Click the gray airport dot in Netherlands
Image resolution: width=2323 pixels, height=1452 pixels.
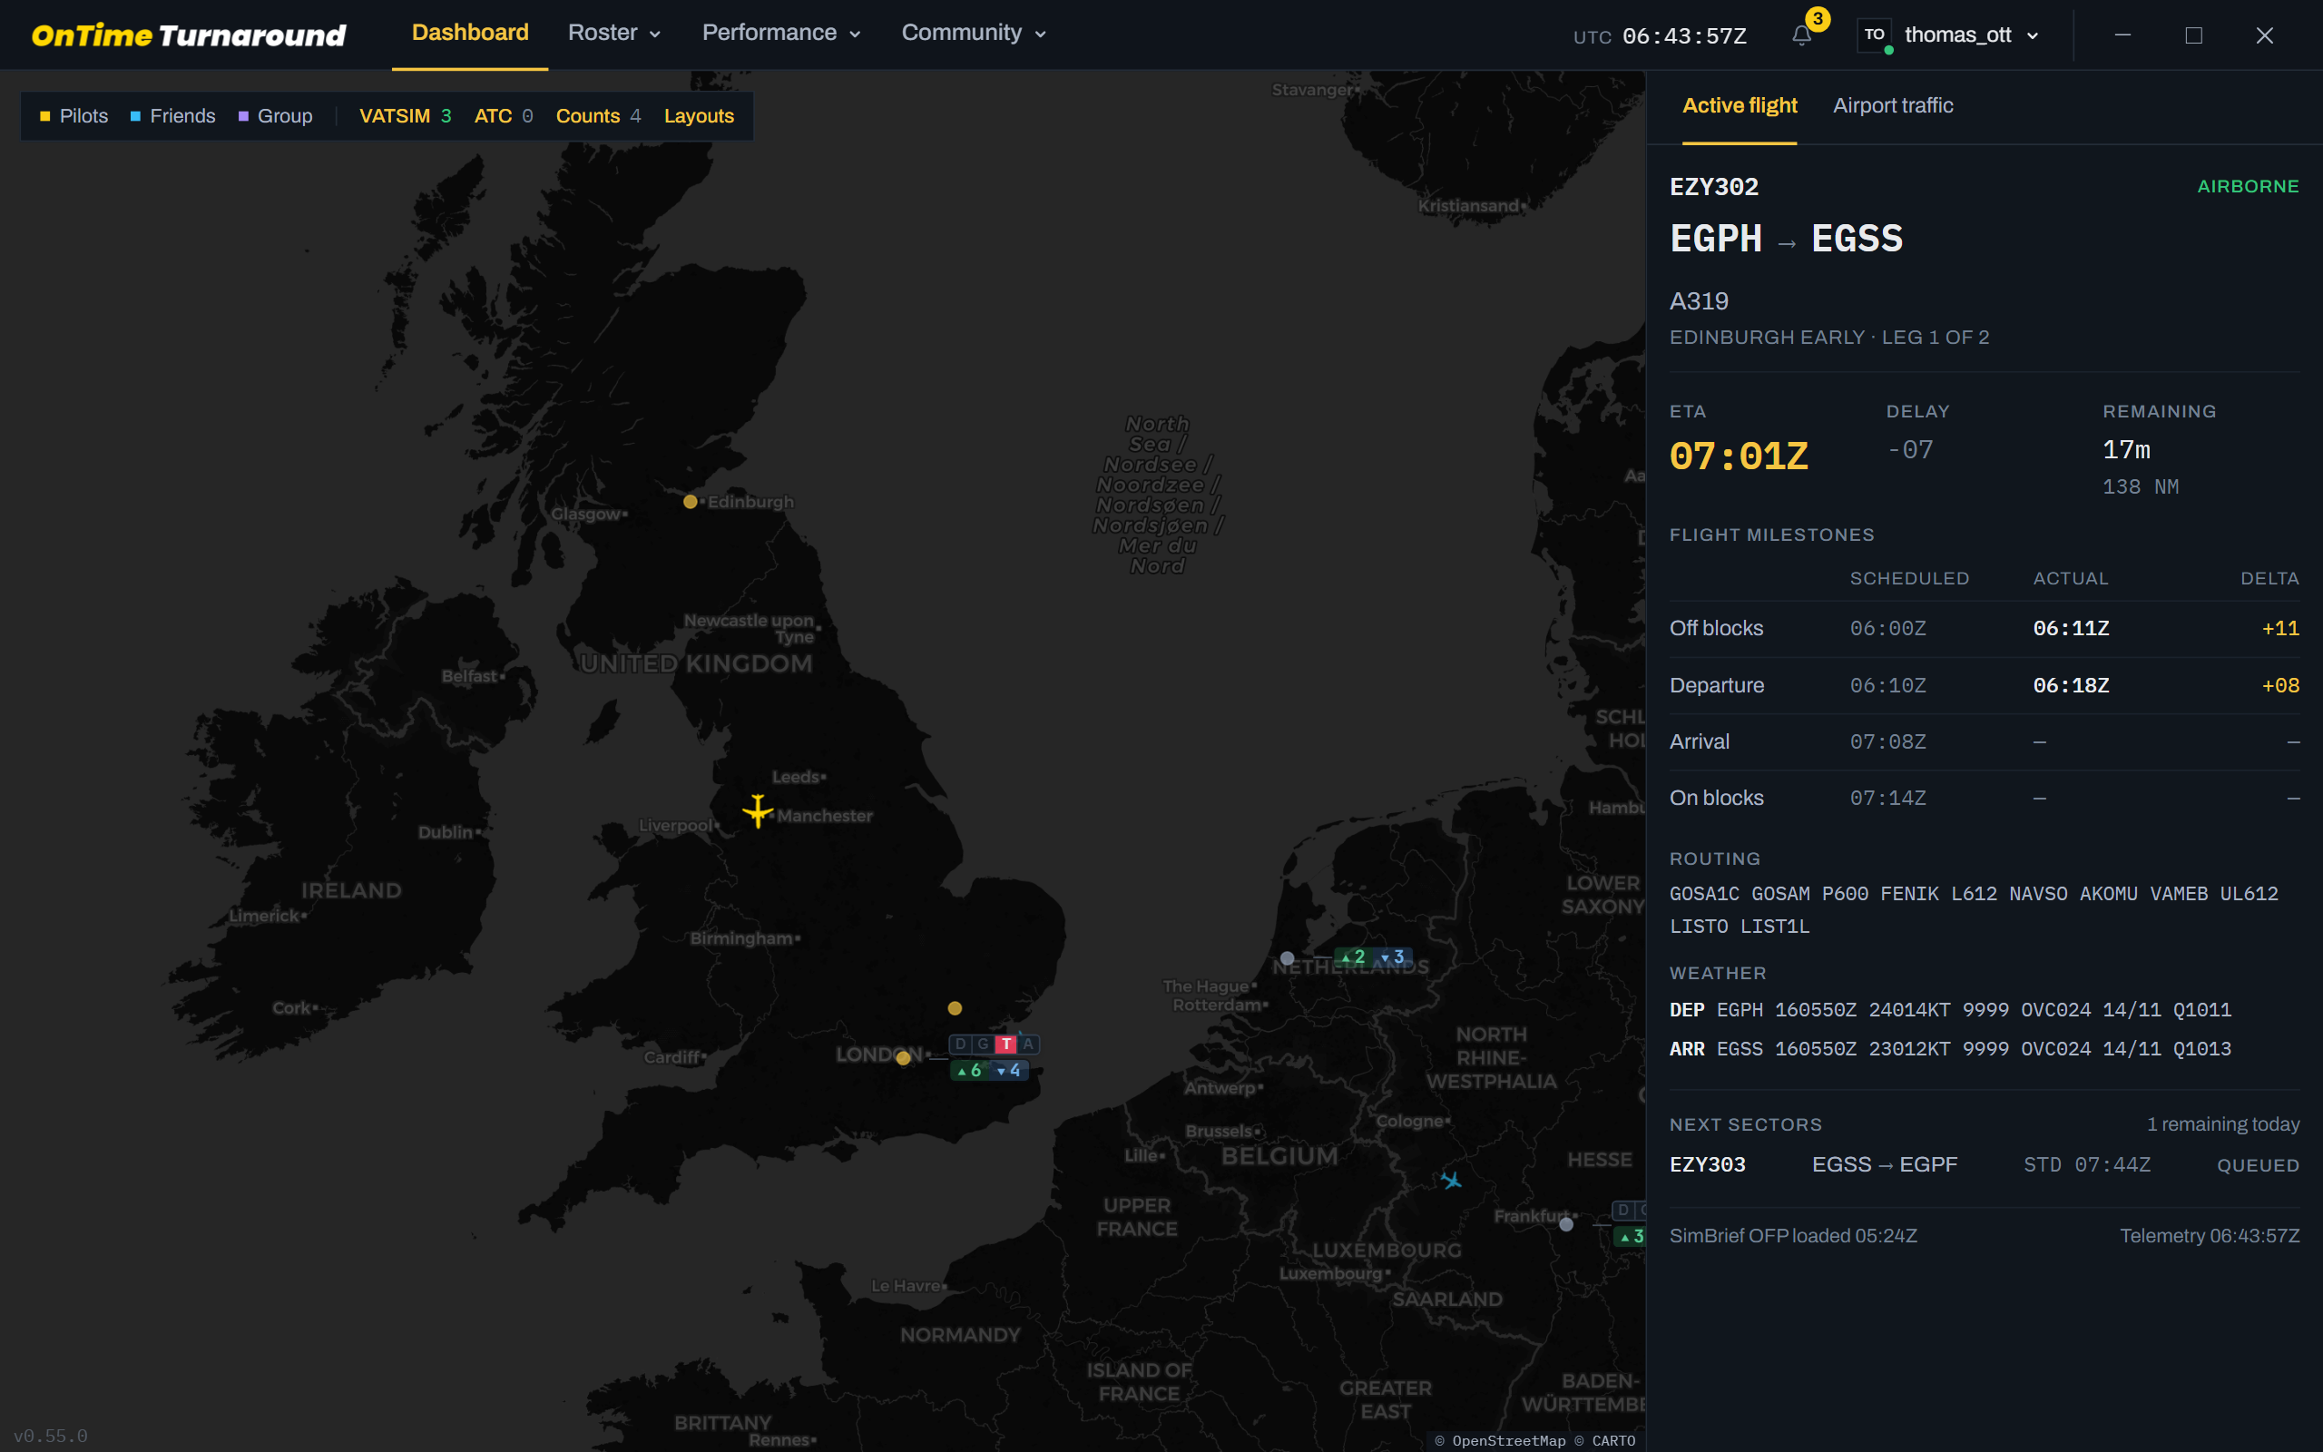[1288, 958]
